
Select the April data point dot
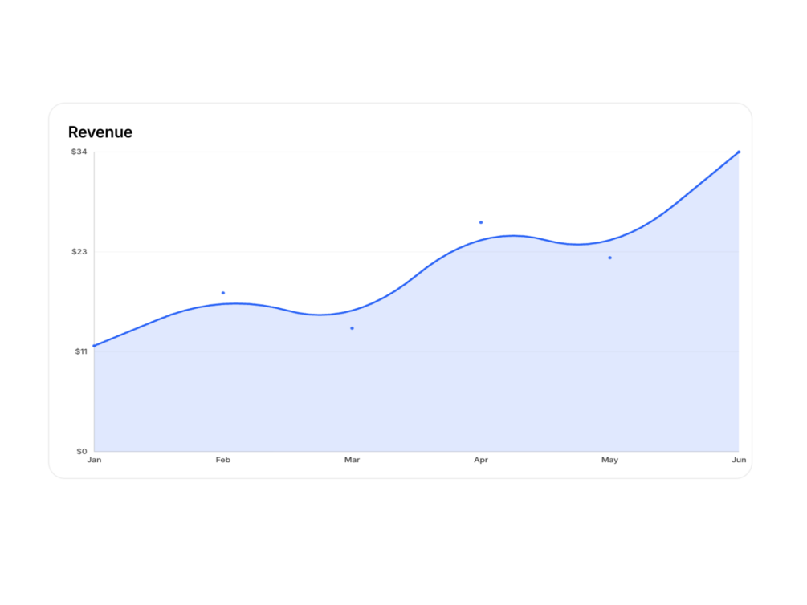point(481,222)
